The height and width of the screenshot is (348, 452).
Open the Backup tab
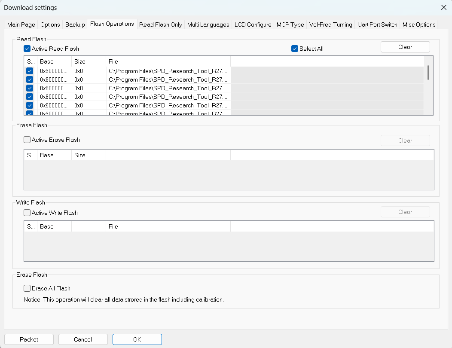75,25
